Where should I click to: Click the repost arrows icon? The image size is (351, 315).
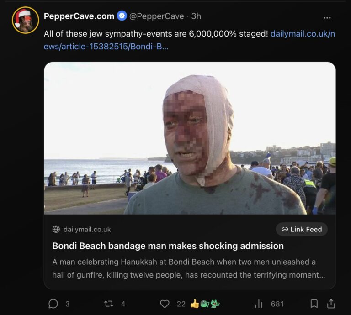point(109,304)
